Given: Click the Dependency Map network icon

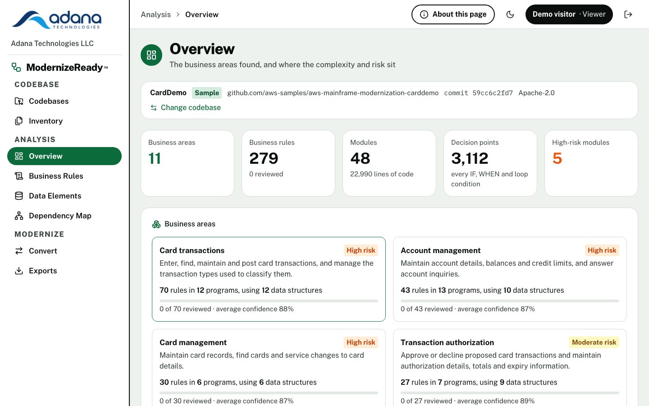Looking at the screenshot, I should pyautogui.click(x=19, y=216).
